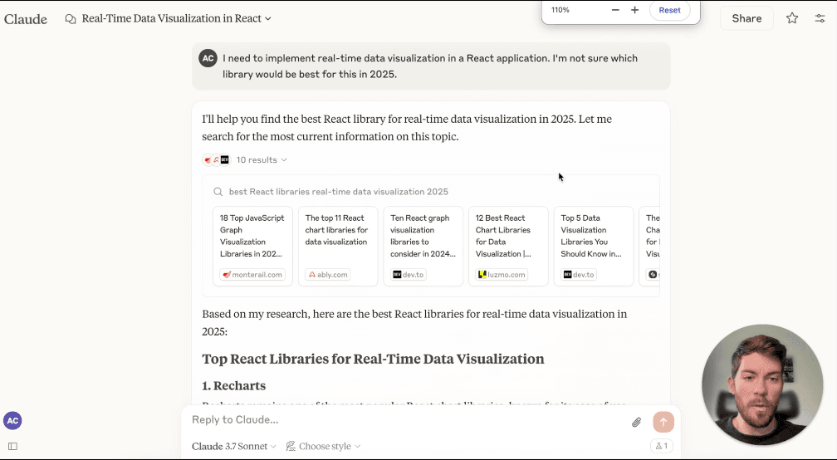Open Claude 3.7 Sonnet model selector
The image size is (837, 460).
coord(234,446)
